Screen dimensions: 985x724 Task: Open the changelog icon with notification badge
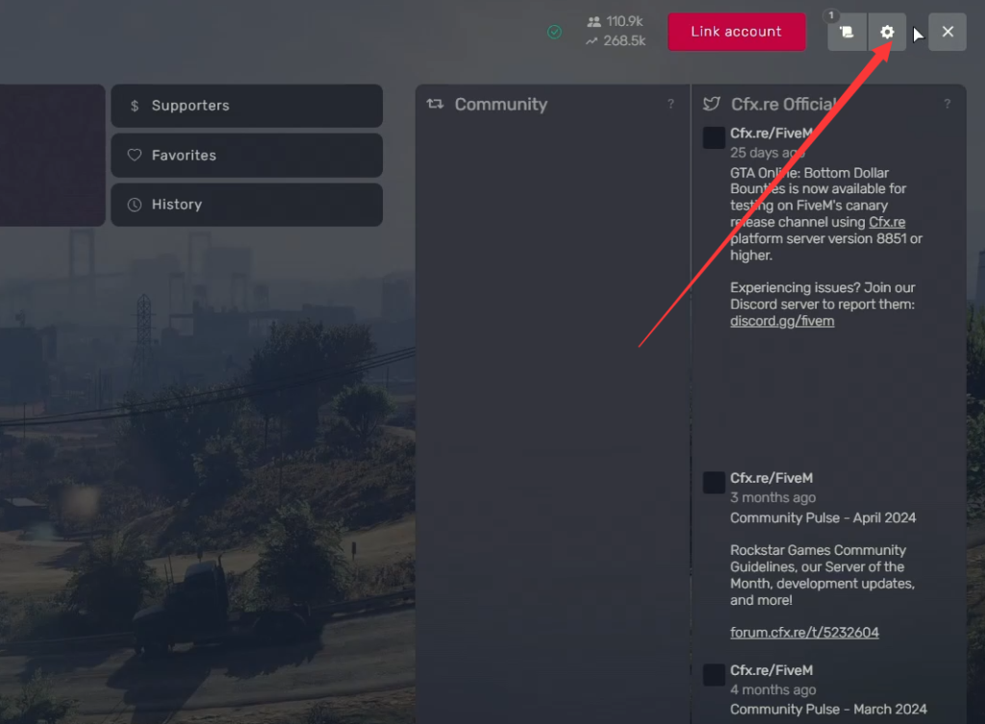click(846, 32)
